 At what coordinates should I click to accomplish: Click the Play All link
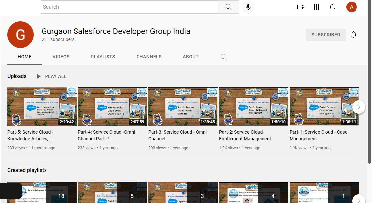[x=56, y=76]
